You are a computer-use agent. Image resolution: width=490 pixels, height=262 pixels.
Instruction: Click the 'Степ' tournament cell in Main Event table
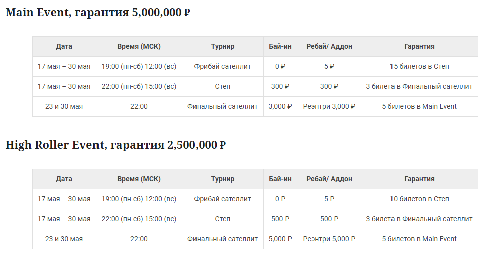[x=223, y=86]
